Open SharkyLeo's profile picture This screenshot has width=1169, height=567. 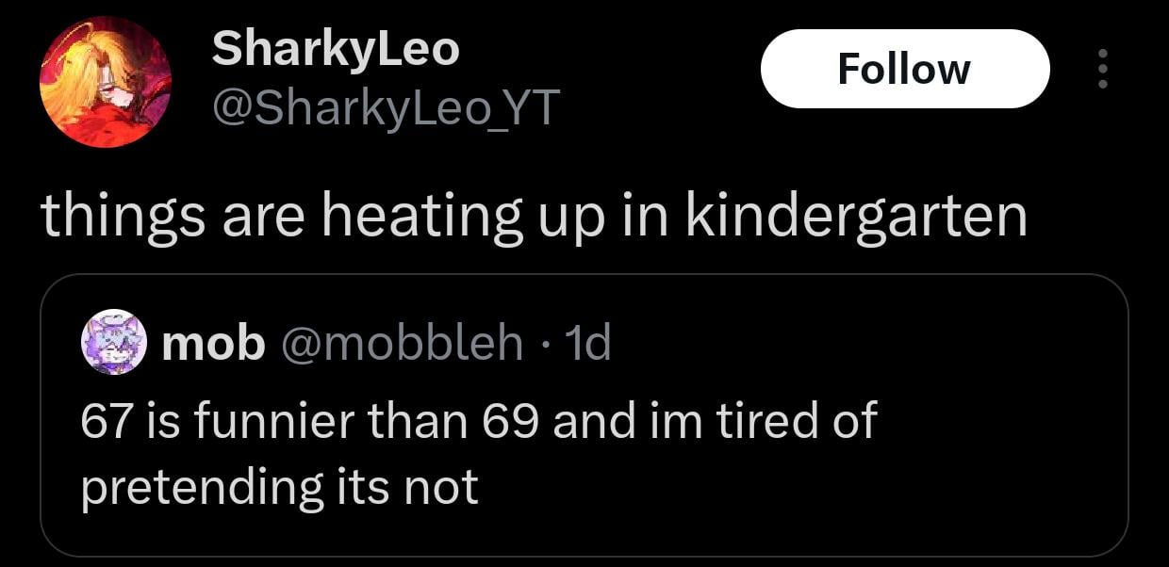pyautogui.click(x=105, y=82)
